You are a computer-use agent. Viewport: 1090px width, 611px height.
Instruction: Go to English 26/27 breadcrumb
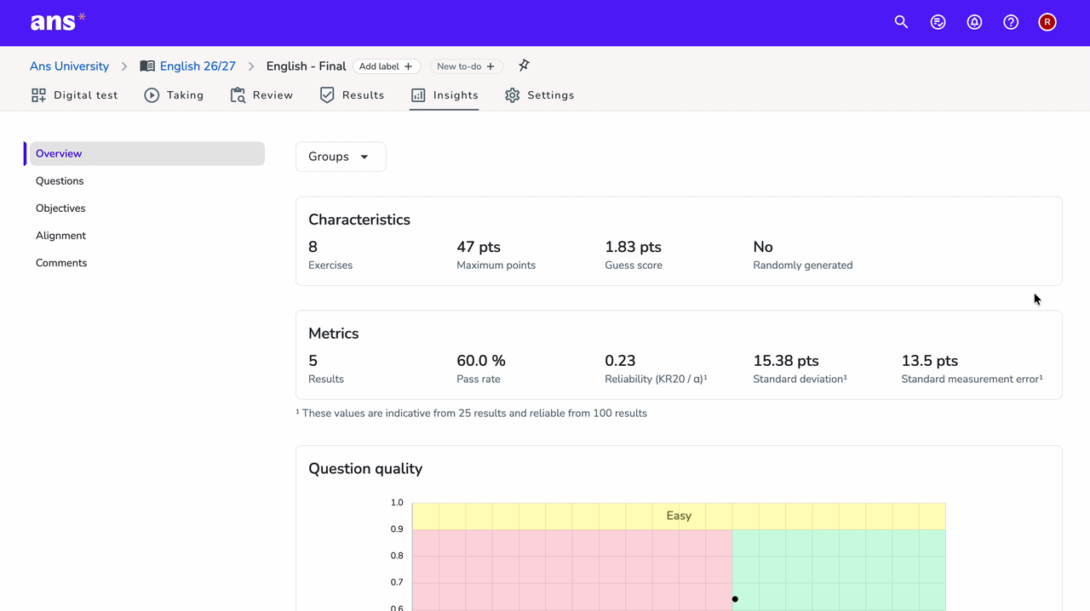pos(198,66)
